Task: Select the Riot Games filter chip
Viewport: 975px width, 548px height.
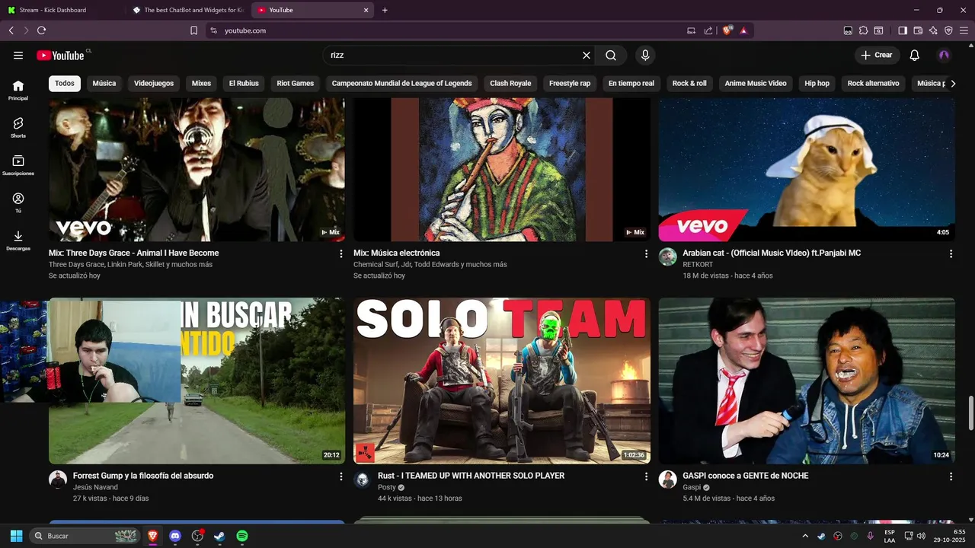Action: click(296, 84)
